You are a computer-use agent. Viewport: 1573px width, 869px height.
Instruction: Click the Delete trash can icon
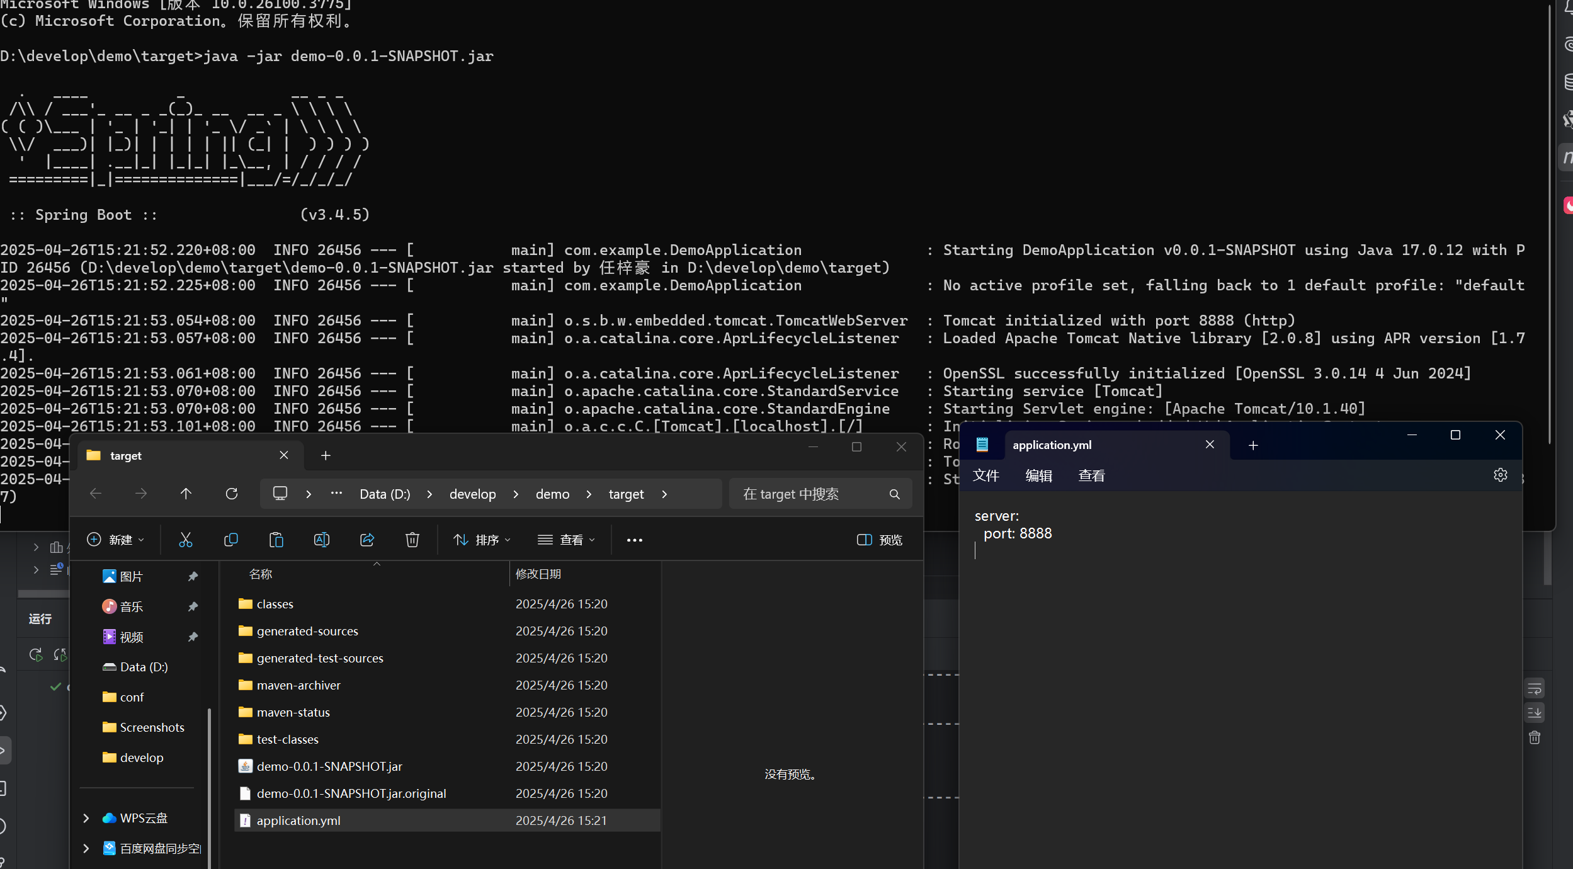click(412, 540)
